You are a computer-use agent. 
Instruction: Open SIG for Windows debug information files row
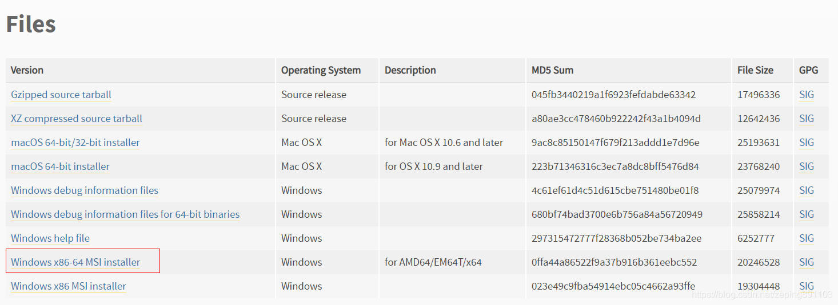[x=807, y=190]
